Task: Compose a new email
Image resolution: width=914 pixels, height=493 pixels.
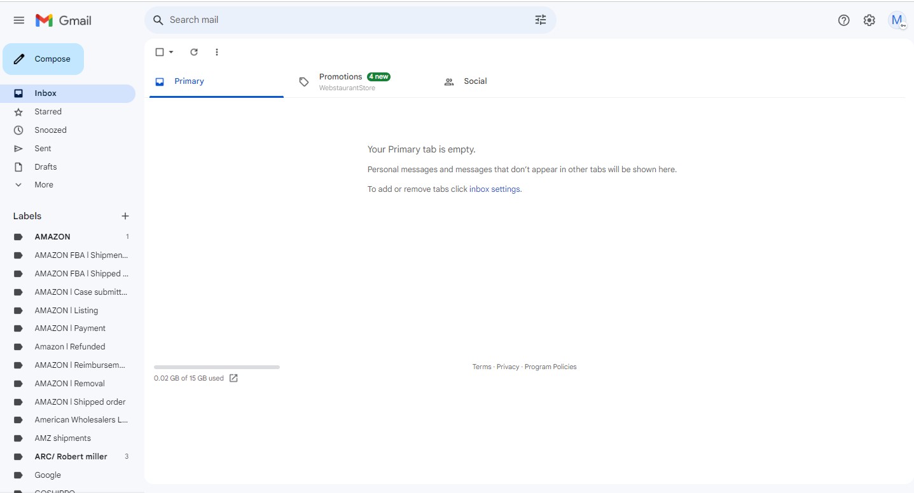Action: click(x=43, y=59)
